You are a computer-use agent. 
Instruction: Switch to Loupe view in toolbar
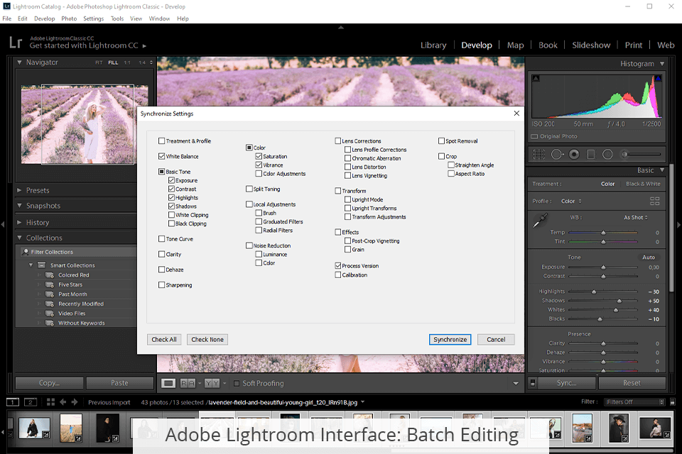pos(168,383)
